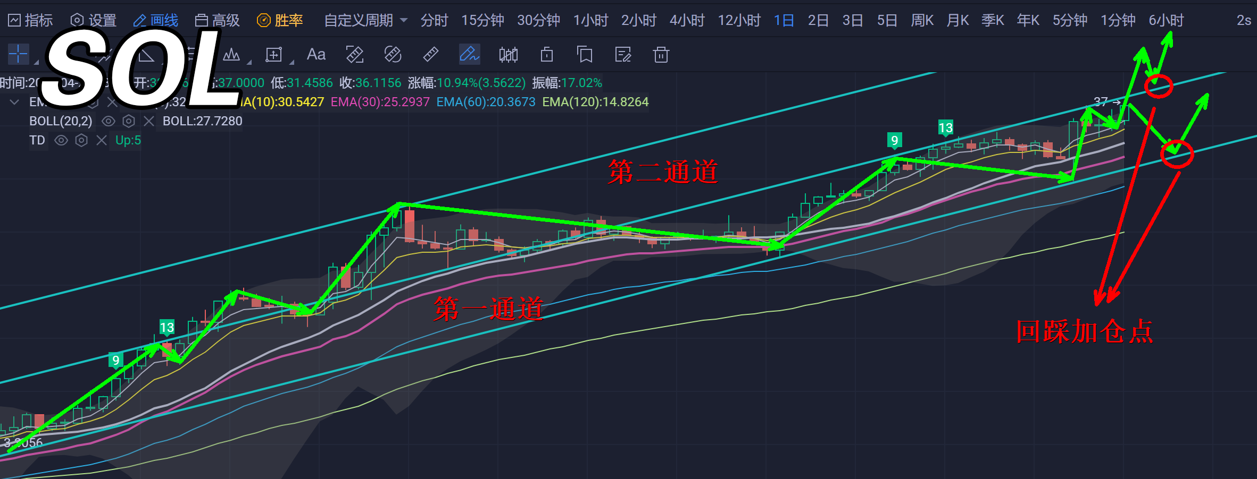Switch to the 4小时 timeframe

pyautogui.click(x=687, y=20)
